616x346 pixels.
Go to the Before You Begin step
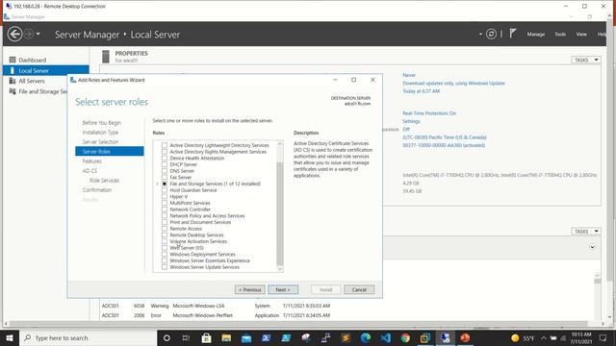[x=102, y=123]
